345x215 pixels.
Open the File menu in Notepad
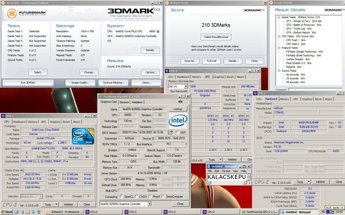pyautogui.click(x=210, y=171)
